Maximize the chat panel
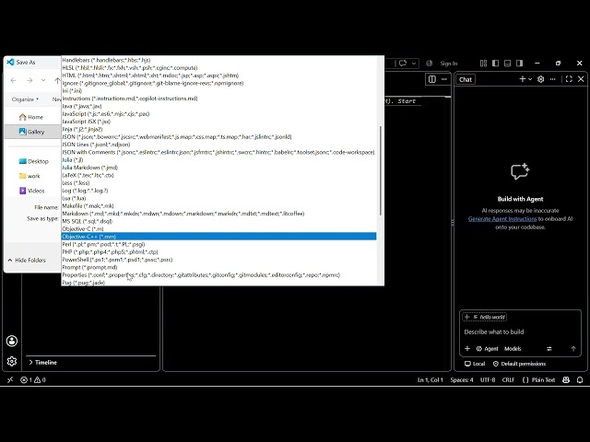Viewport: 590px width, 442px height. pyautogui.click(x=569, y=79)
